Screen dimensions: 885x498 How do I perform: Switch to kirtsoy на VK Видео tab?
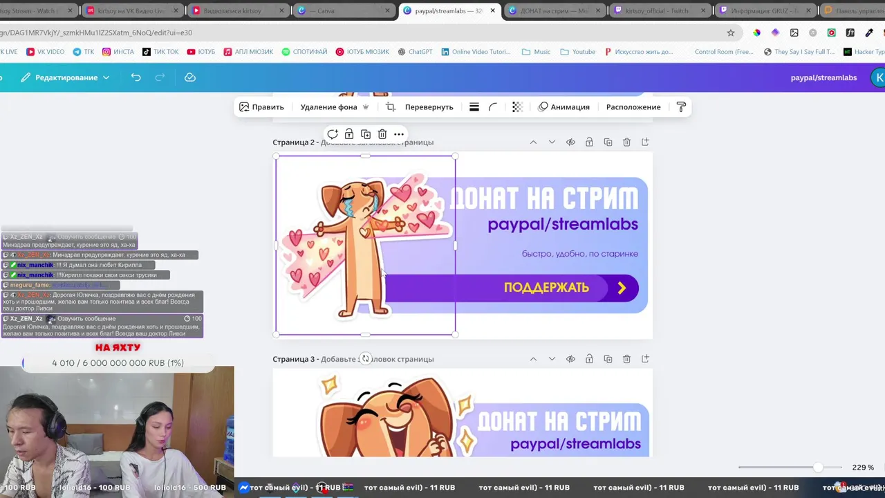[x=131, y=11]
